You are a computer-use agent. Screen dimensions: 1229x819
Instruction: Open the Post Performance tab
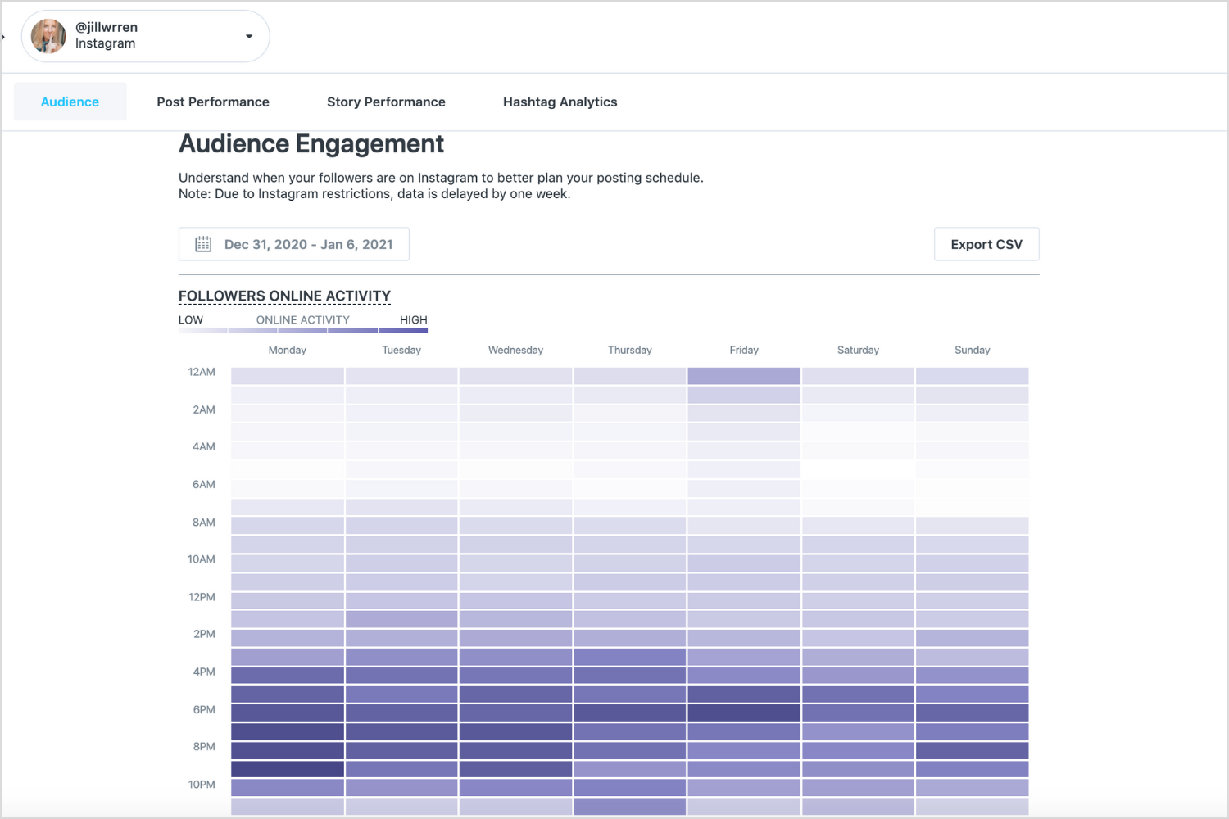(x=213, y=102)
